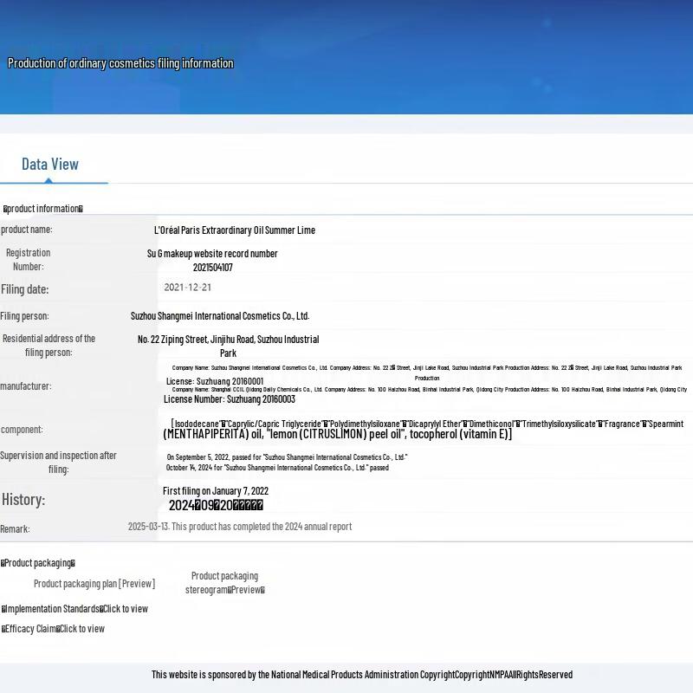Select the Product packaging section heading
The image size is (693, 693).
coord(38,563)
